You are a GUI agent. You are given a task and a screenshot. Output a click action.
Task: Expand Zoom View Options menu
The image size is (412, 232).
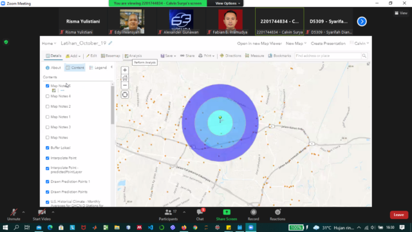(227, 3)
